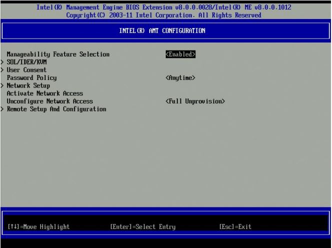Viewport: 332px width, 248px height.
Task: Open the SOL/IDER/KVM submenu
Action: (x=27, y=62)
